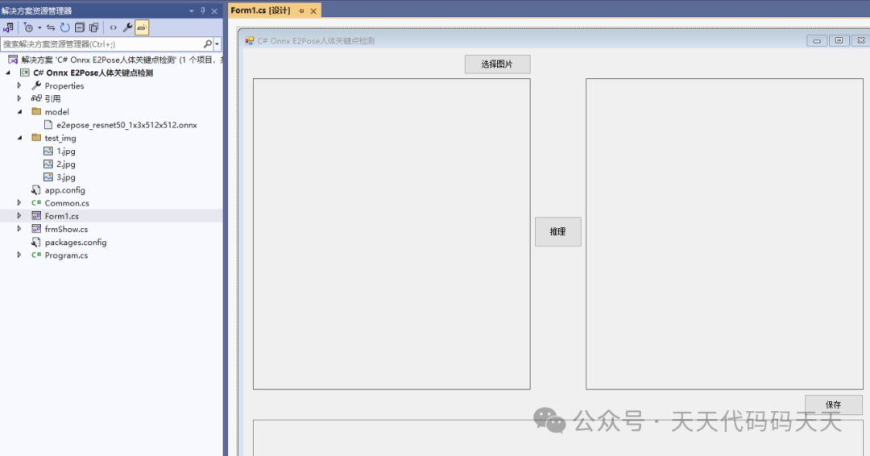Select the 引用 references item
Viewport: 870px width, 456px height.
[52, 99]
